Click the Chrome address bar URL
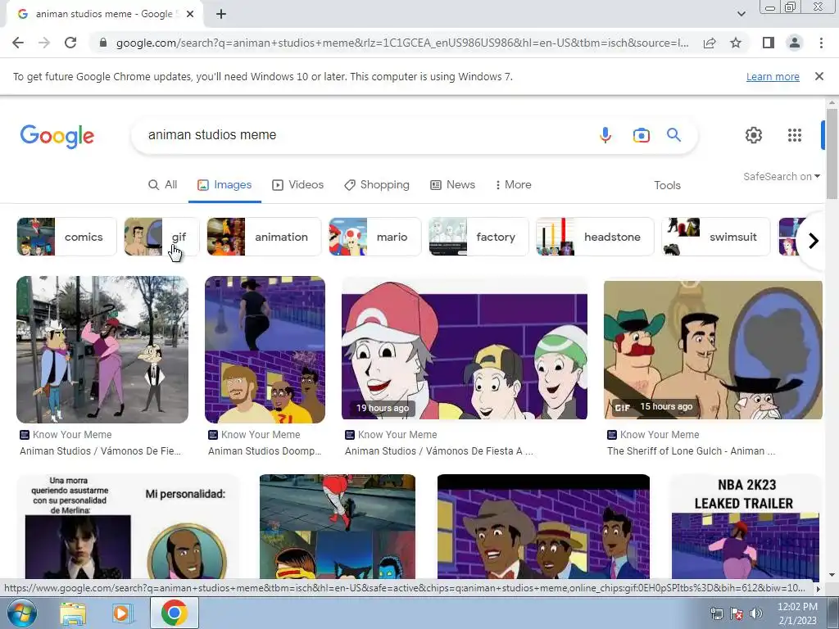Screen dimensions: 839x629 point(401,43)
